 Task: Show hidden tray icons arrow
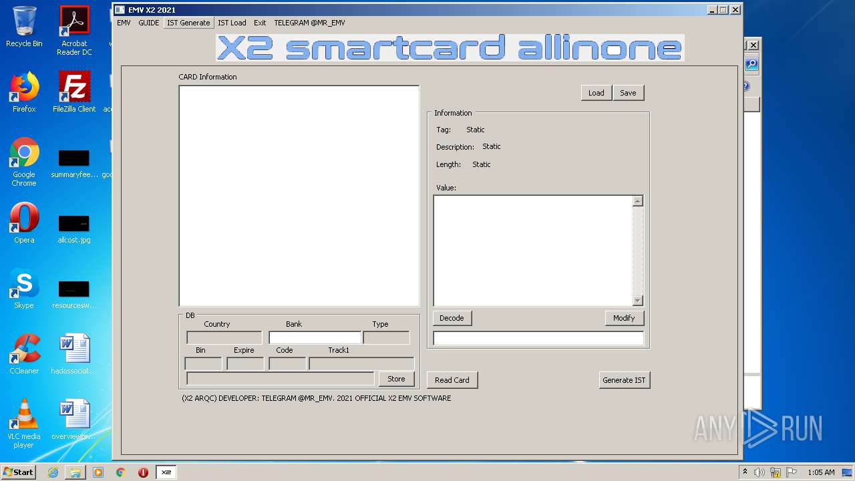[x=745, y=472]
